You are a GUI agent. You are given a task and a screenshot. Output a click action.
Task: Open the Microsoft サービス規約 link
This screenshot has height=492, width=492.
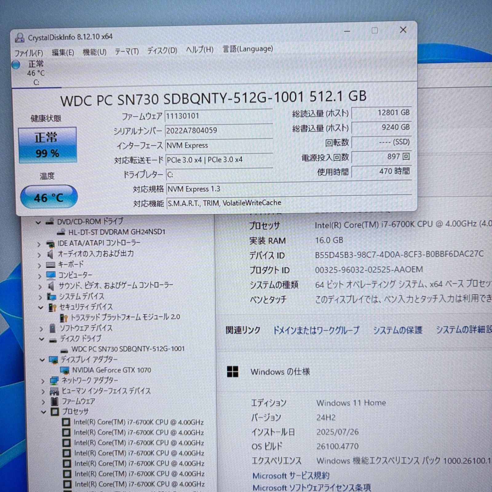click(291, 476)
